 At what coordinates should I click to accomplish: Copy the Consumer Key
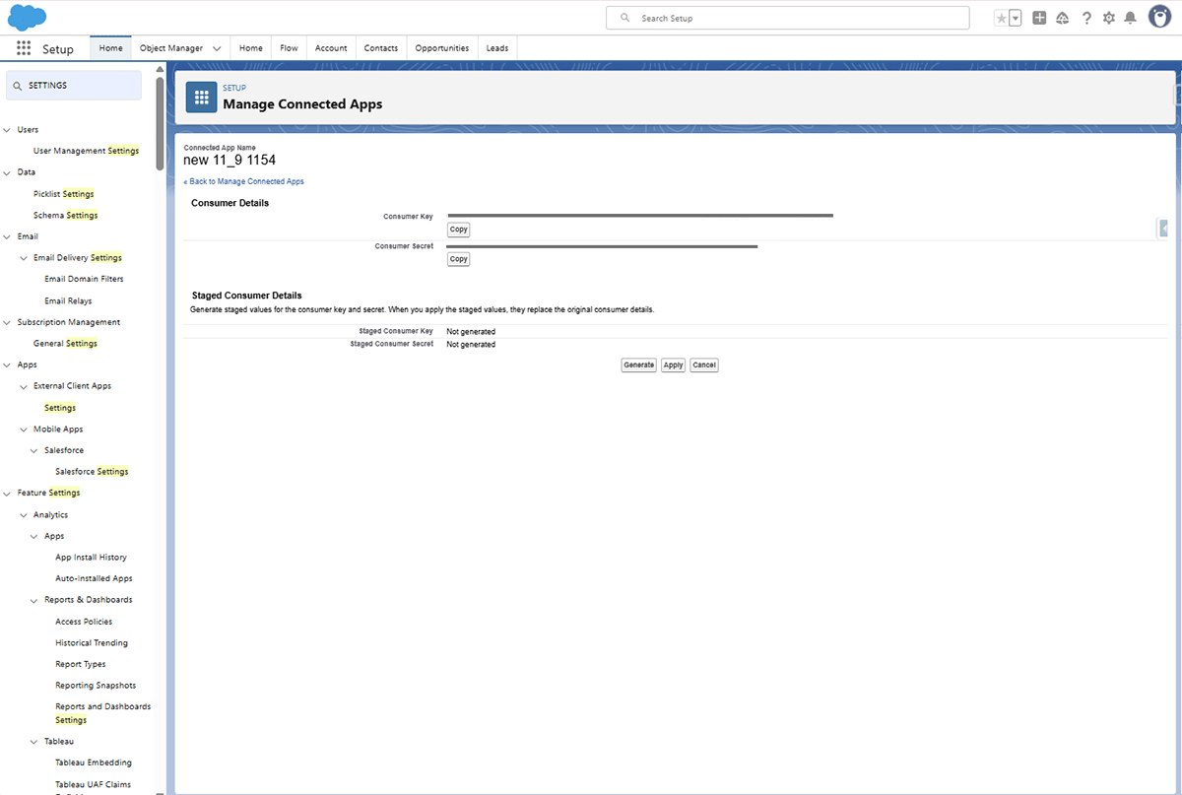click(458, 230)
